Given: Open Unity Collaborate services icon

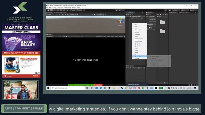Looking at the screenshot, I should (166, 10).
